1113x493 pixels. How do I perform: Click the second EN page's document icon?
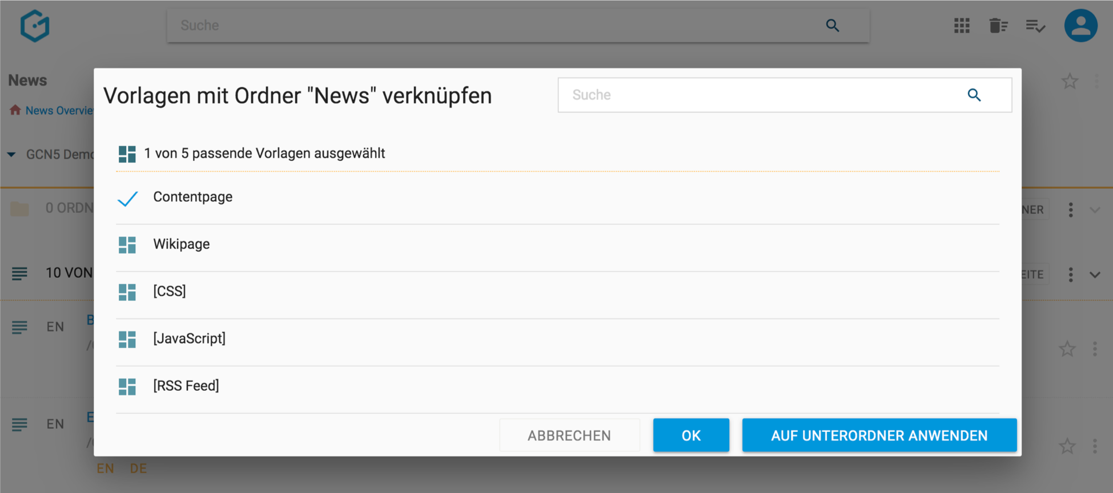click(19, 425)
